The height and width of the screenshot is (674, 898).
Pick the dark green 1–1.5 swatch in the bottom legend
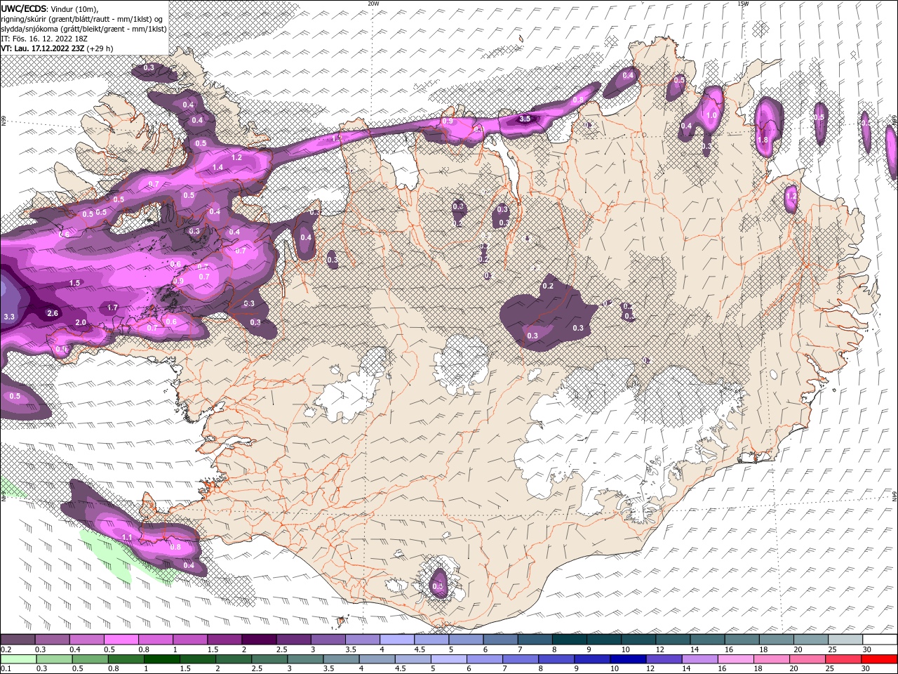point(161,659)
